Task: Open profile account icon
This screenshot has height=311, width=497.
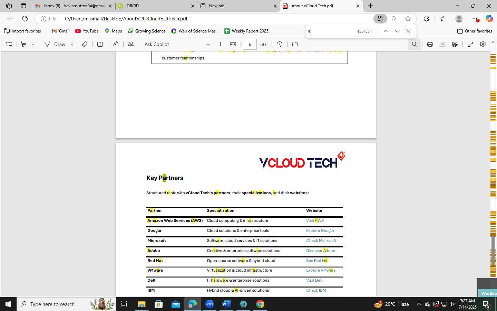Action: (x=459, y=19)
